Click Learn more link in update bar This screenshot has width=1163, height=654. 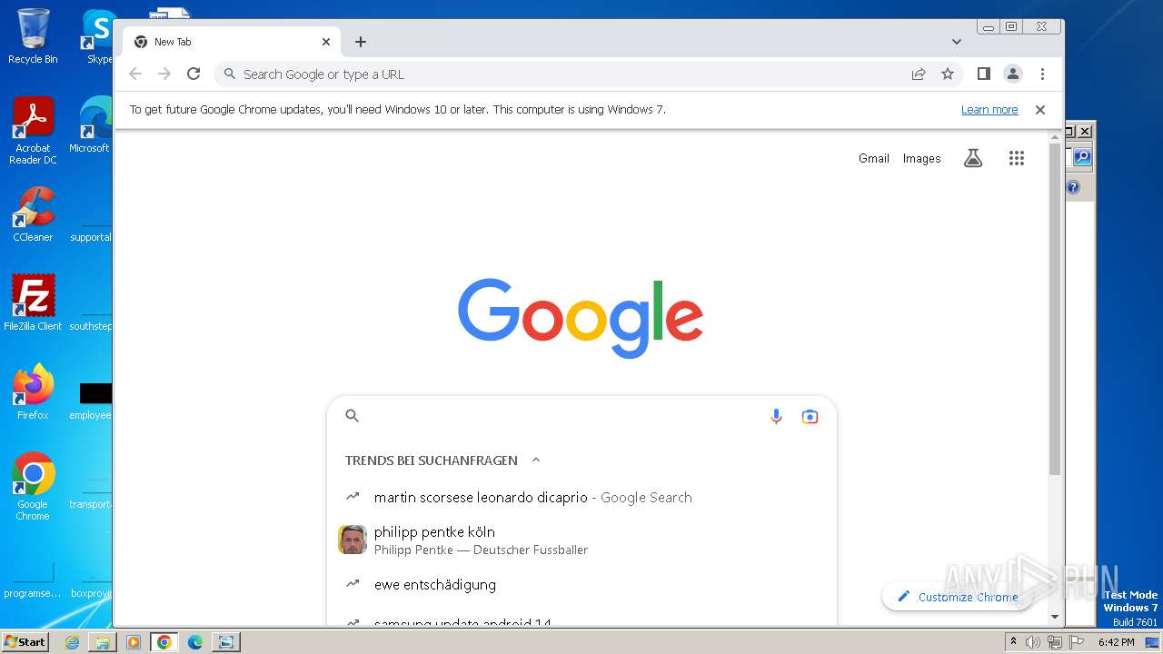[989, 109]
